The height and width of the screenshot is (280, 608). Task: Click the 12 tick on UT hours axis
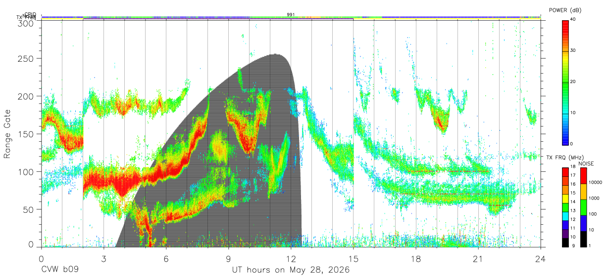pyautogui.click(x=291, y=259)
